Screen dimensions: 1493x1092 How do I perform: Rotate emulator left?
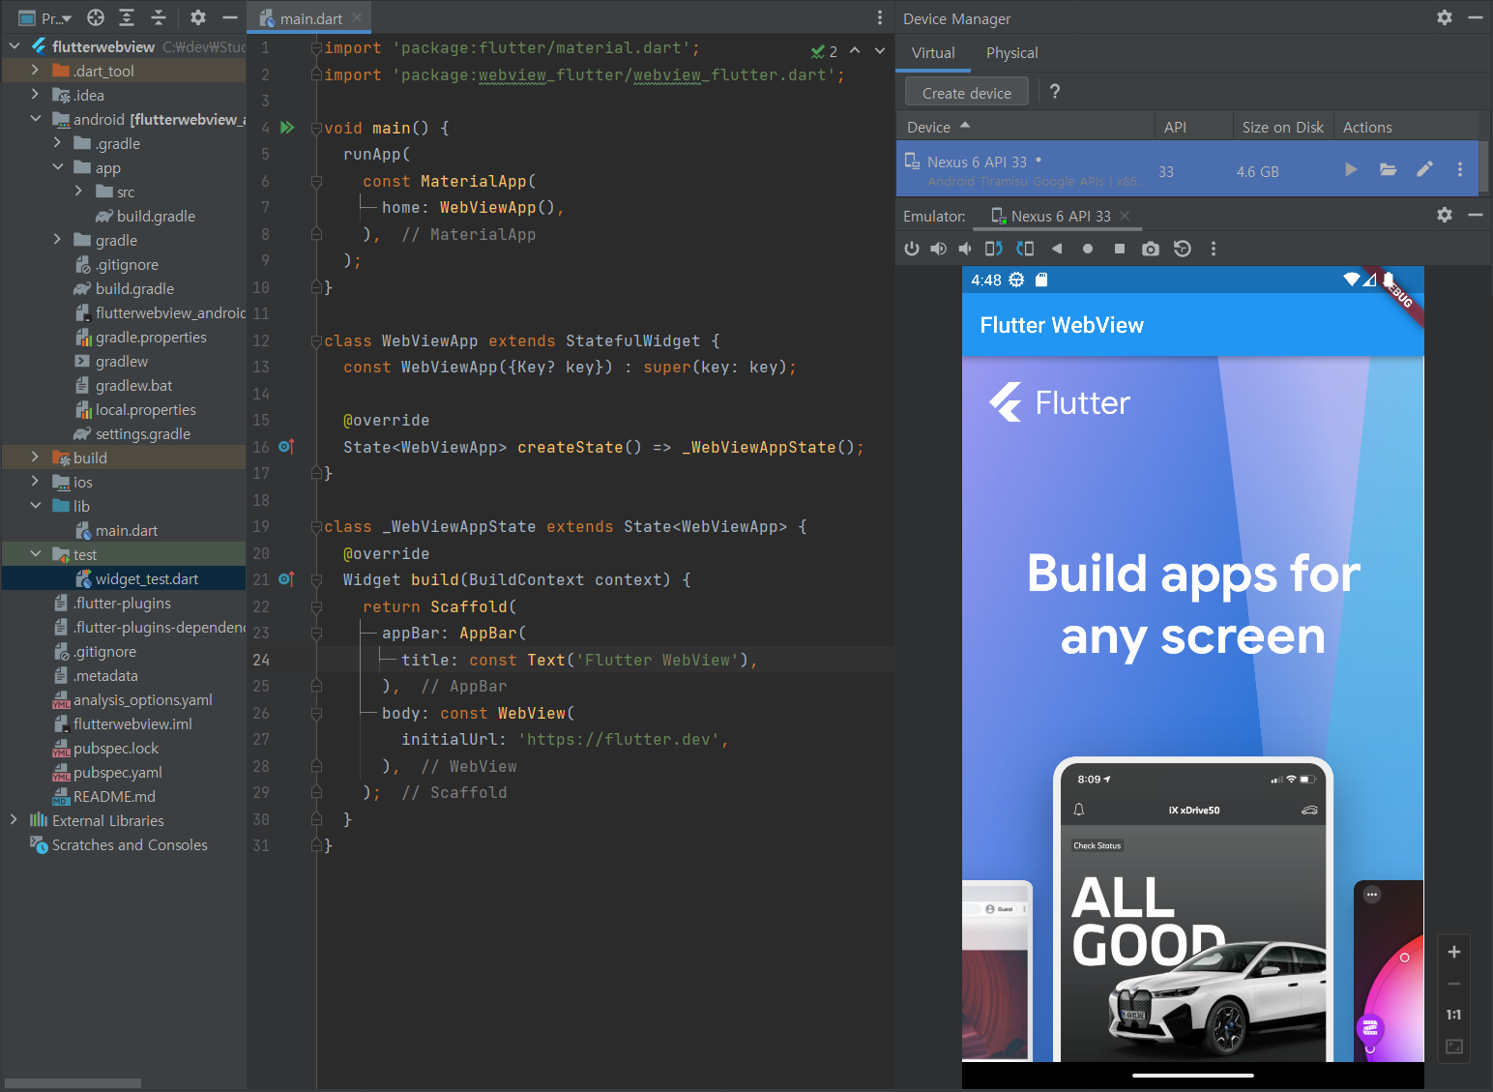pyautogui.click(x=993, y=249)
